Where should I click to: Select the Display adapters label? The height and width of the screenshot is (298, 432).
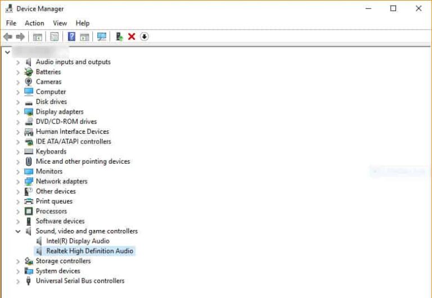click(x=60, y=112)
